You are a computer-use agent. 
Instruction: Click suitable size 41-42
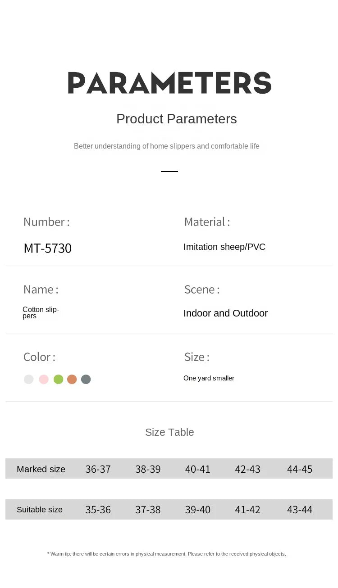tap(247, 510)
